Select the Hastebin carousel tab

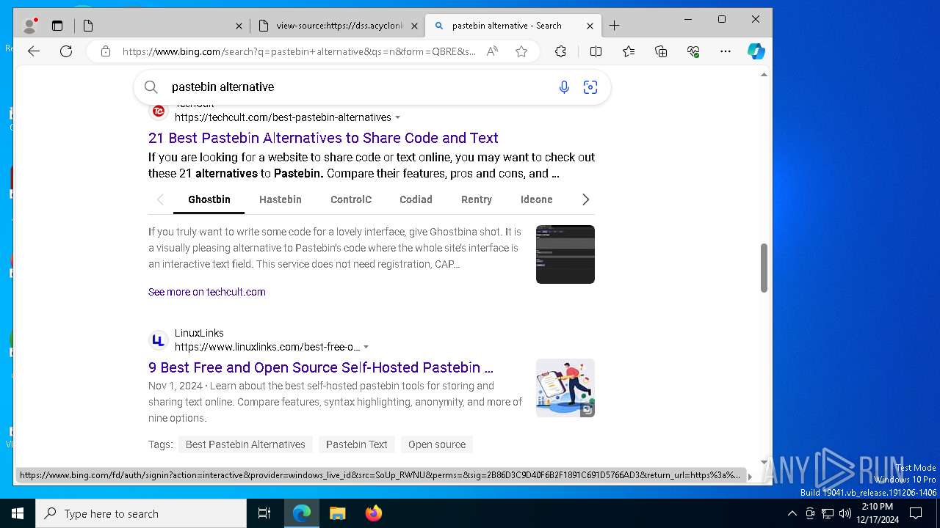pos(281,199)
